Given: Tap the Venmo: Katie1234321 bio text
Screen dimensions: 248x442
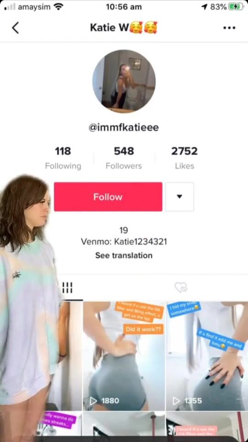Looking at the screenshot, I should (124, 242).
